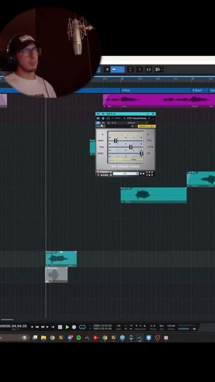The image size is (215, 382).
Task: Close the plugin window with X
Action: point(153,114)
